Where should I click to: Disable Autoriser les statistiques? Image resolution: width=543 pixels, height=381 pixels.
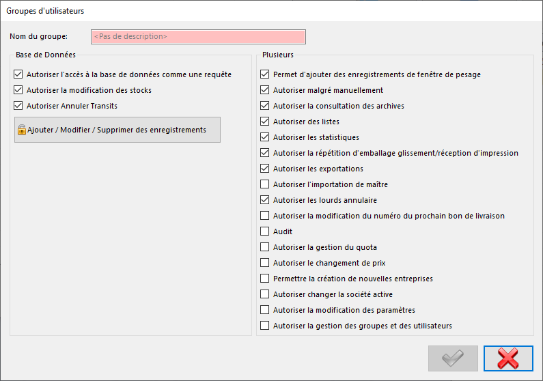264,137
